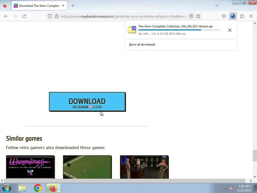The image size is (257, 193).
Task: Open the taskbar clock showing 4:58 AM
Action: tap(244, 188)
